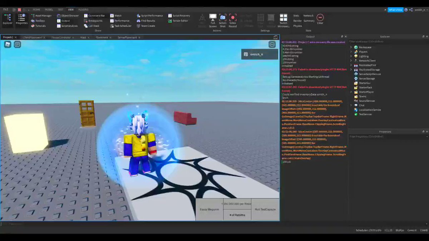This screenshot has height=241, width=429.
Task: Open the Performance window
Action: click(120, 21)
